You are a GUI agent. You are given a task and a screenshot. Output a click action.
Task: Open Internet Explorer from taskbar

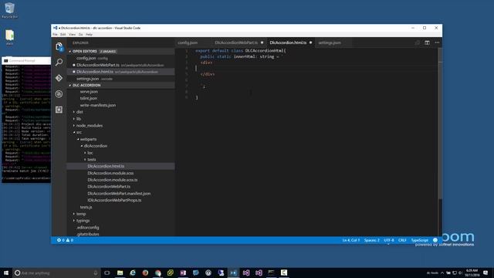pos(133,273)
